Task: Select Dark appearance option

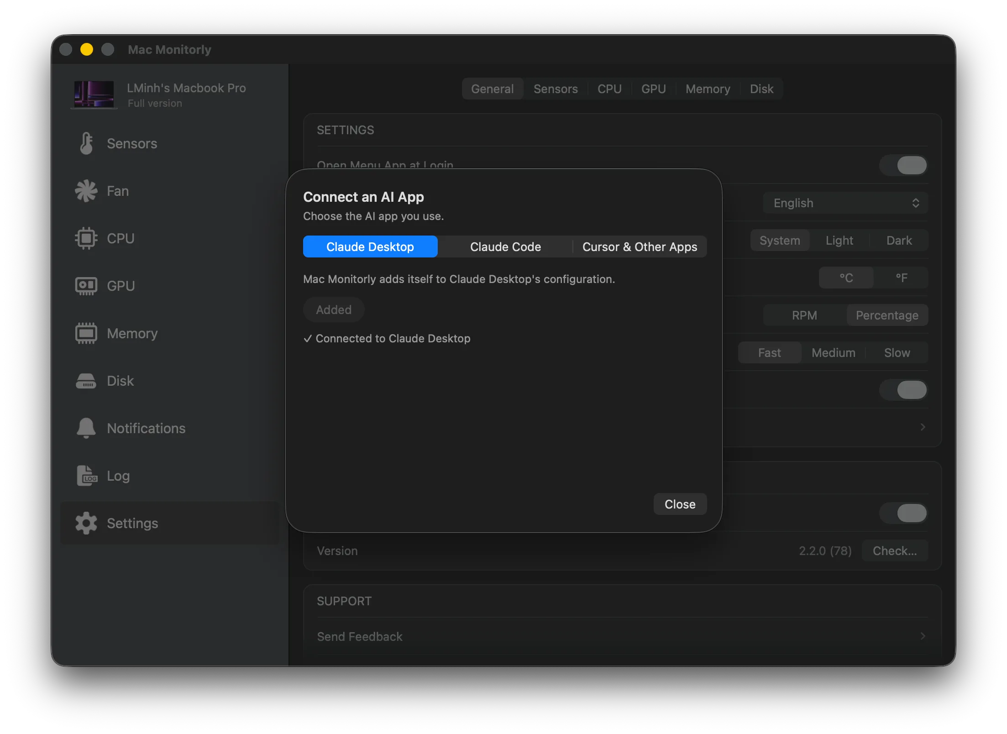Action: point(899,240)
